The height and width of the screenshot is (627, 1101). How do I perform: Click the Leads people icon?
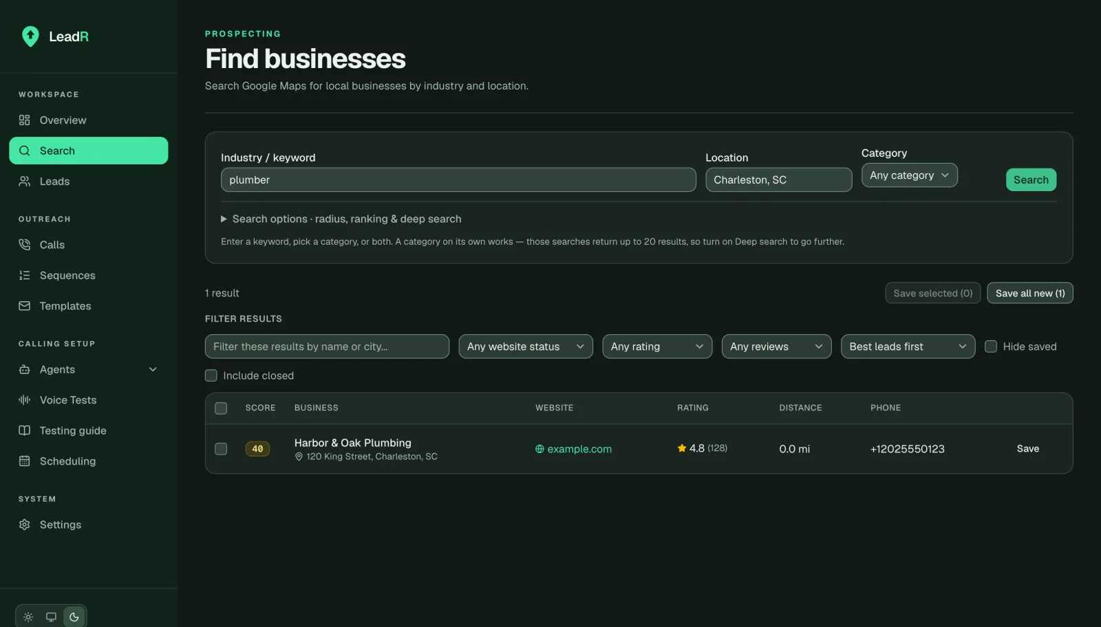25,181
